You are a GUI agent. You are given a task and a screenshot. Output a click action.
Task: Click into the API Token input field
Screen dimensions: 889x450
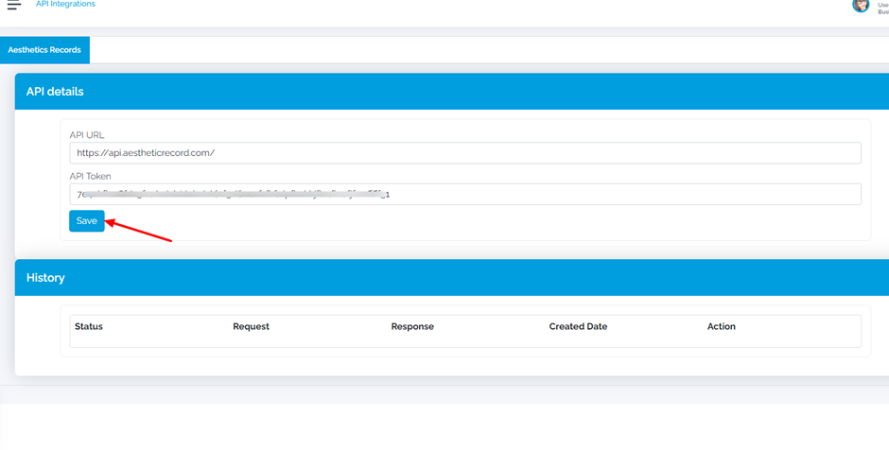pyautogui.click(x=465, y=195)
